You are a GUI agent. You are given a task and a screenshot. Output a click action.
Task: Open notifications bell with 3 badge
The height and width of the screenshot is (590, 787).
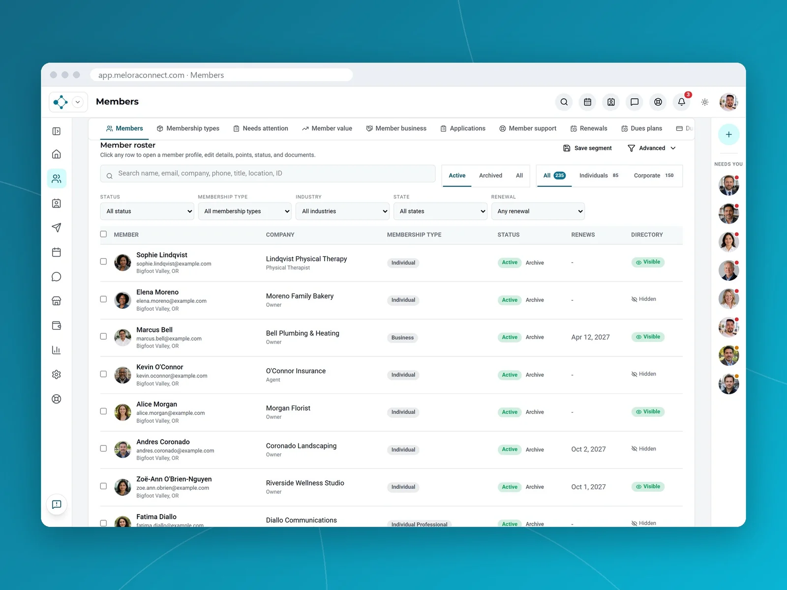(682, 102)
